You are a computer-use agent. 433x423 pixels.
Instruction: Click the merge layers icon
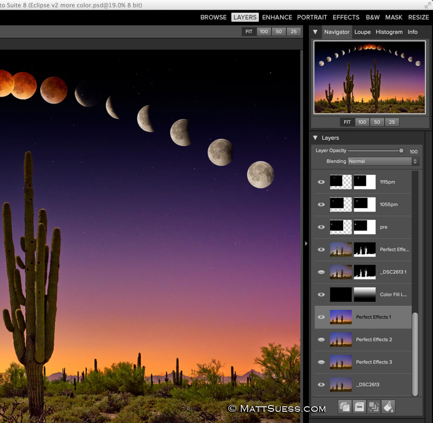[x=373, y=407]
